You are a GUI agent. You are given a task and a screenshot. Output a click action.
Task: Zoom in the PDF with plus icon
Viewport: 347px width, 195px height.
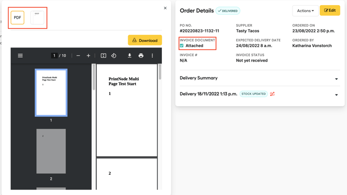click(x=88, y=56)
